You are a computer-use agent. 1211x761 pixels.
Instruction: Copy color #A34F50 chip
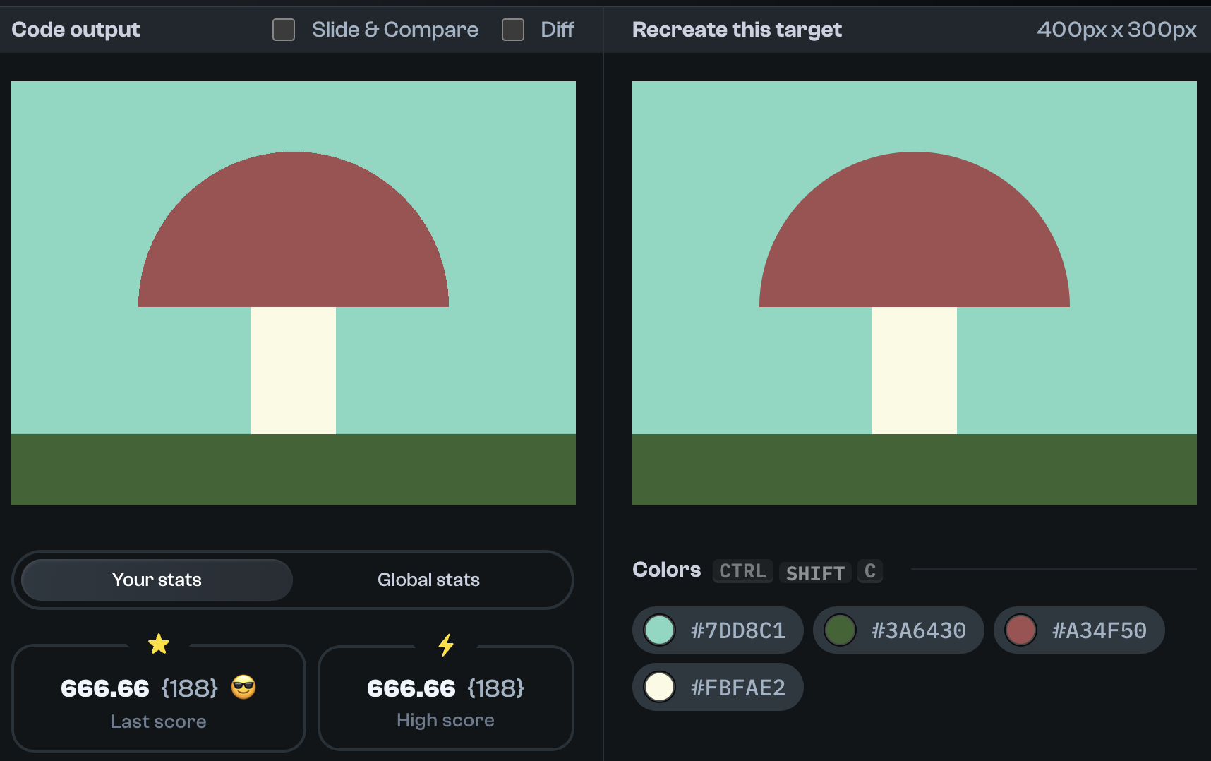[1079, 630]
